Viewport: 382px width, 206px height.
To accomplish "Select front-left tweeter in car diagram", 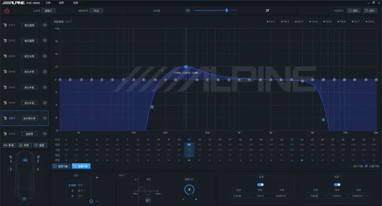I will click(x=11, y=157).
